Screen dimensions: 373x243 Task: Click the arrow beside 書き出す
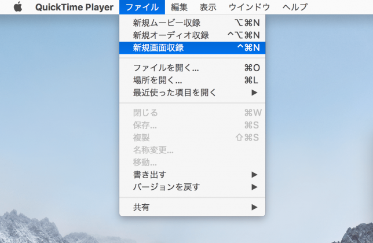[254, 175]
